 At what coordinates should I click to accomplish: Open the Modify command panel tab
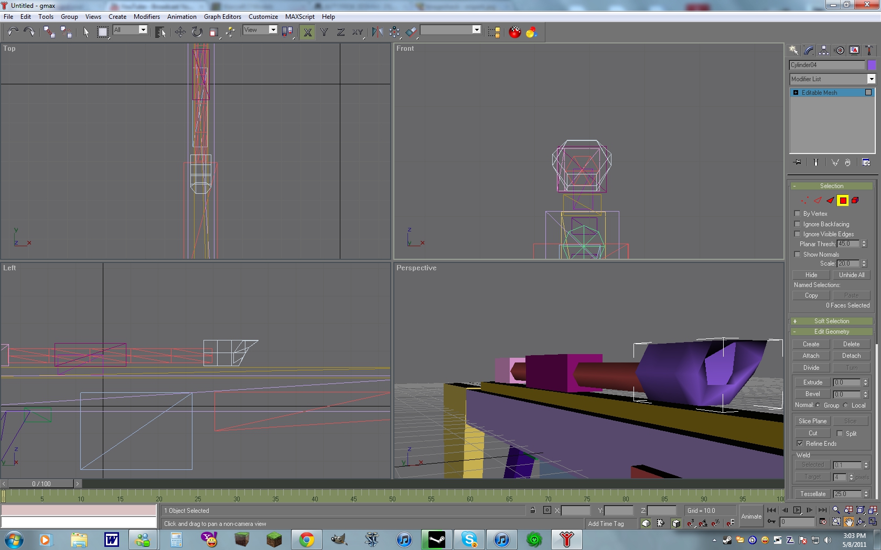coord(809,50)
